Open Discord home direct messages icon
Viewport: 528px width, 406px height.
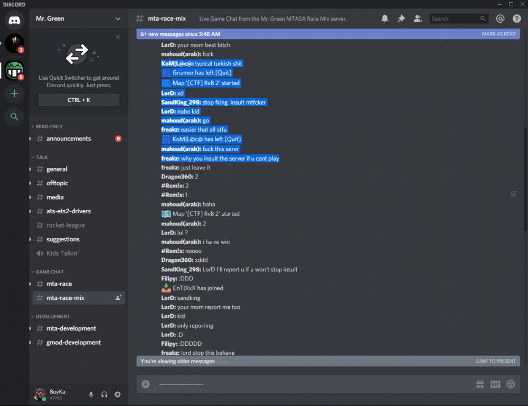(14, 20)
